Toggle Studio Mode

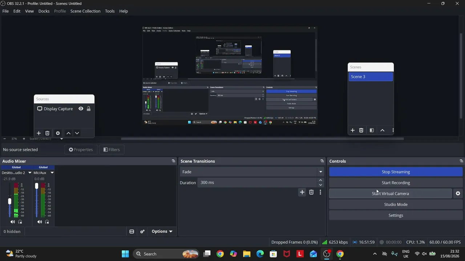pyautogui.click(x=396, y=204)
